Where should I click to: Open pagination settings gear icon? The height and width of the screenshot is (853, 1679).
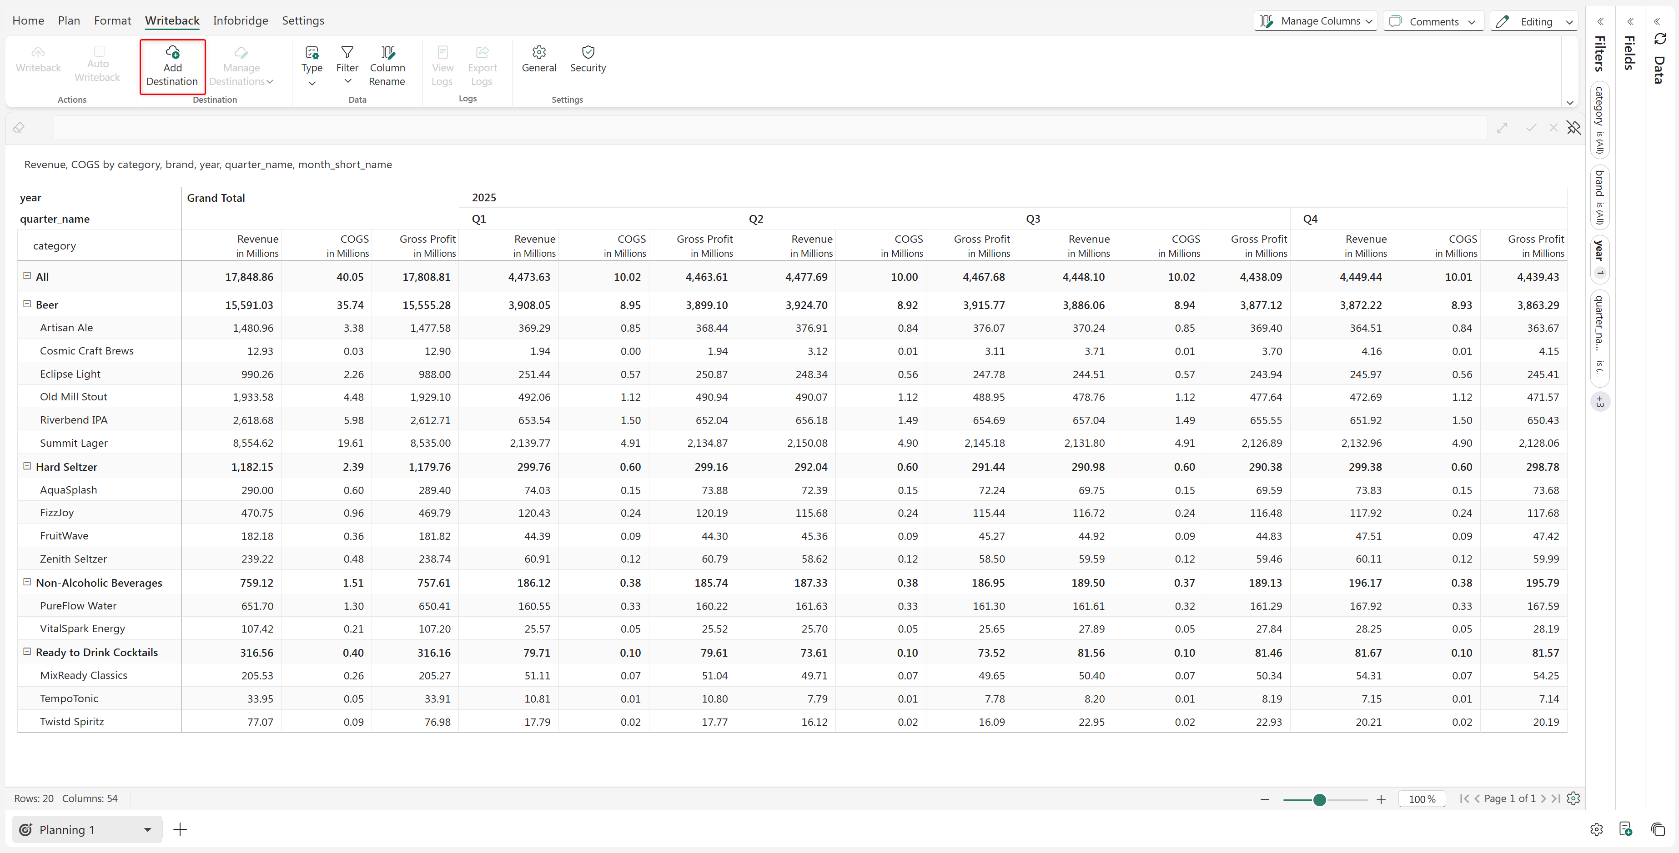click(x=1573, y=798)
